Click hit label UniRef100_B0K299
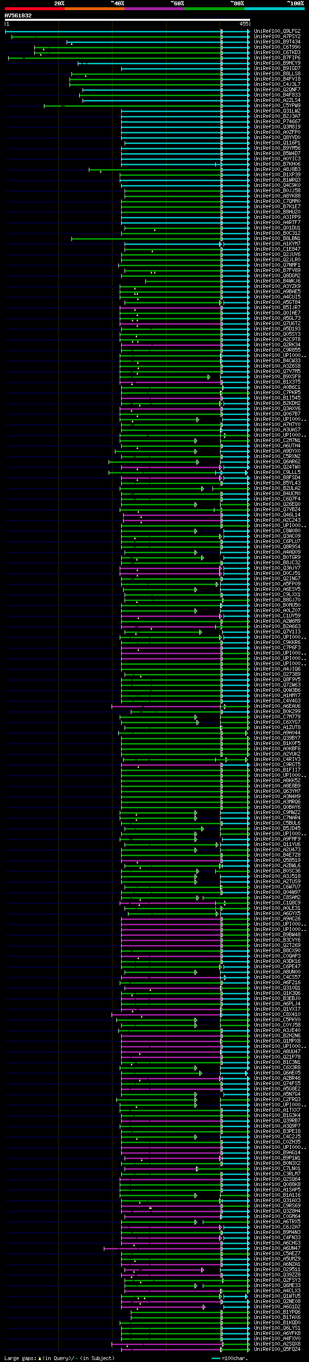 (x=277, y=712)
